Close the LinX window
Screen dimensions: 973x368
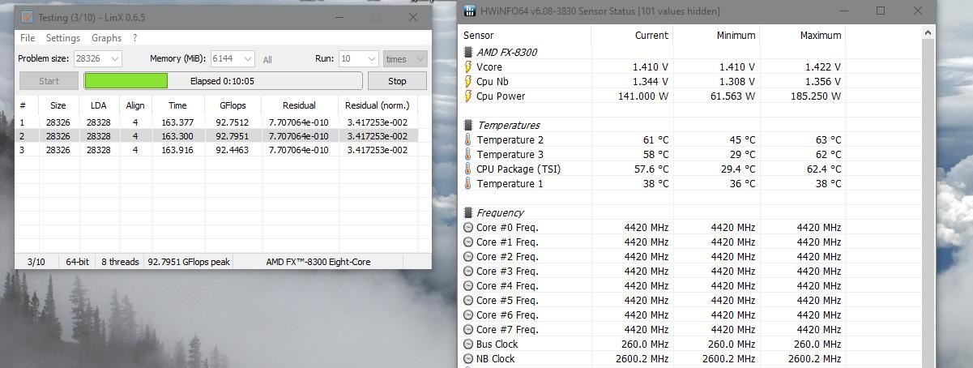413,17
